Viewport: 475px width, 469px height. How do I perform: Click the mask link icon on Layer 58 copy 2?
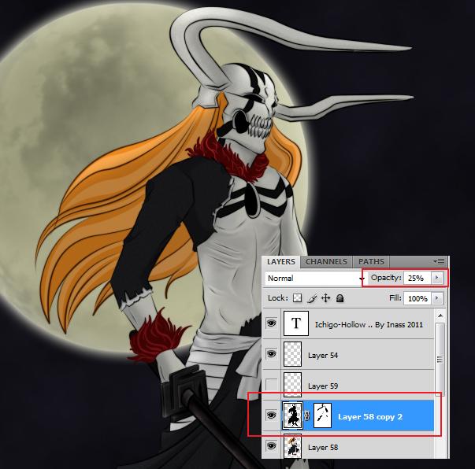(x=307, y=415)
